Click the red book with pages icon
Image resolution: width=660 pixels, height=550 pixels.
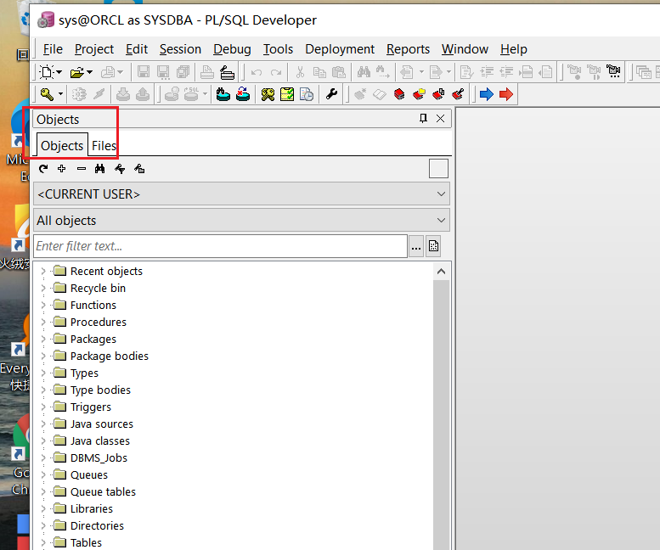438,94
